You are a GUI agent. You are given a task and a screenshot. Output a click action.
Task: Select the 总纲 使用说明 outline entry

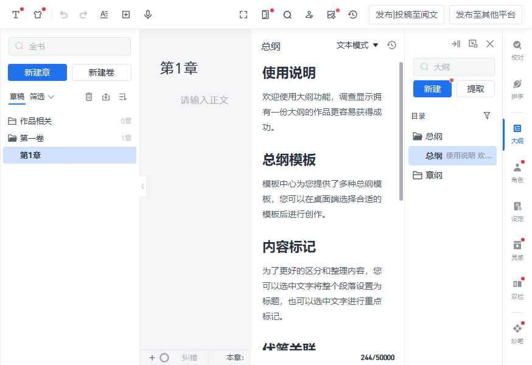point(452,156)
